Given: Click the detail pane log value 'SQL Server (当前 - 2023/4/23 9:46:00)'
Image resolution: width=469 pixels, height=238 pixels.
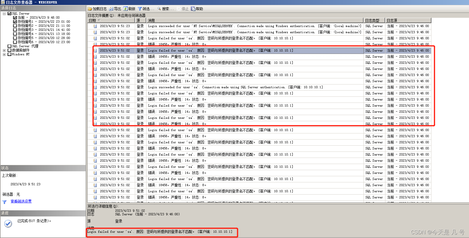Looking at the screenshot, I should 147,214.
